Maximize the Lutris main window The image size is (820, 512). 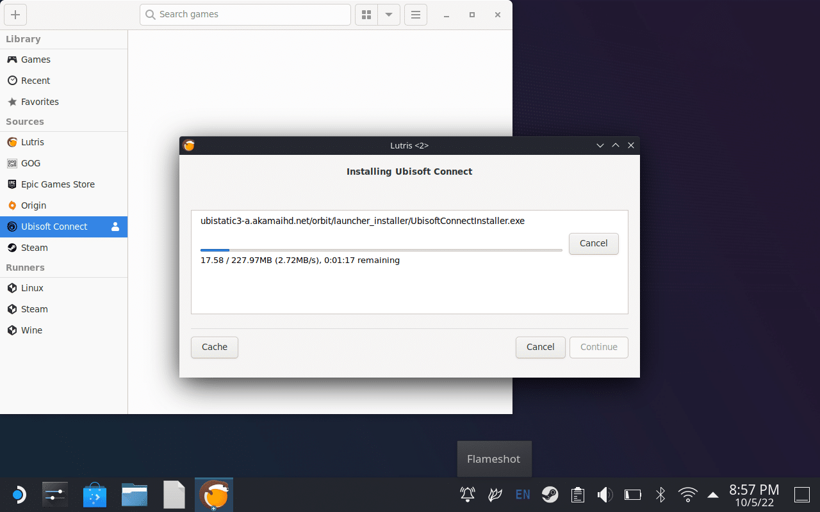tap(472, 15)
